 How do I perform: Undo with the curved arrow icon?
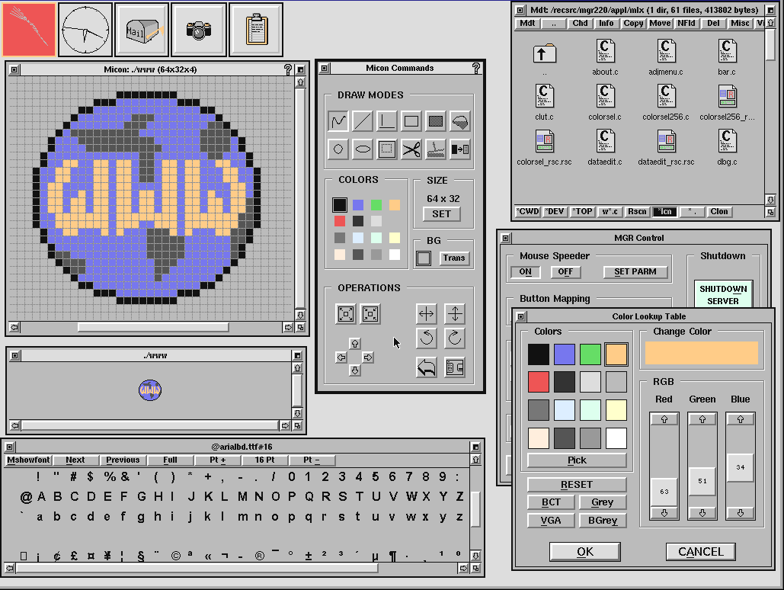click(427, 367)
